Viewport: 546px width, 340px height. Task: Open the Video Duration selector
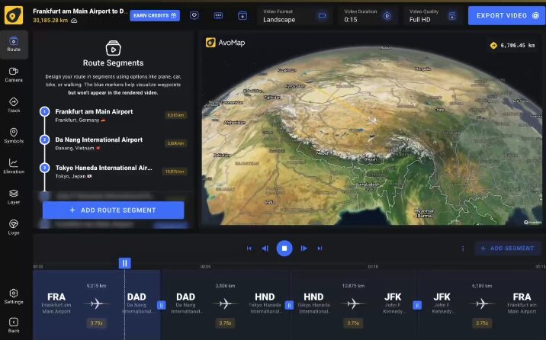pyautogui.click(x=368, y=15)
